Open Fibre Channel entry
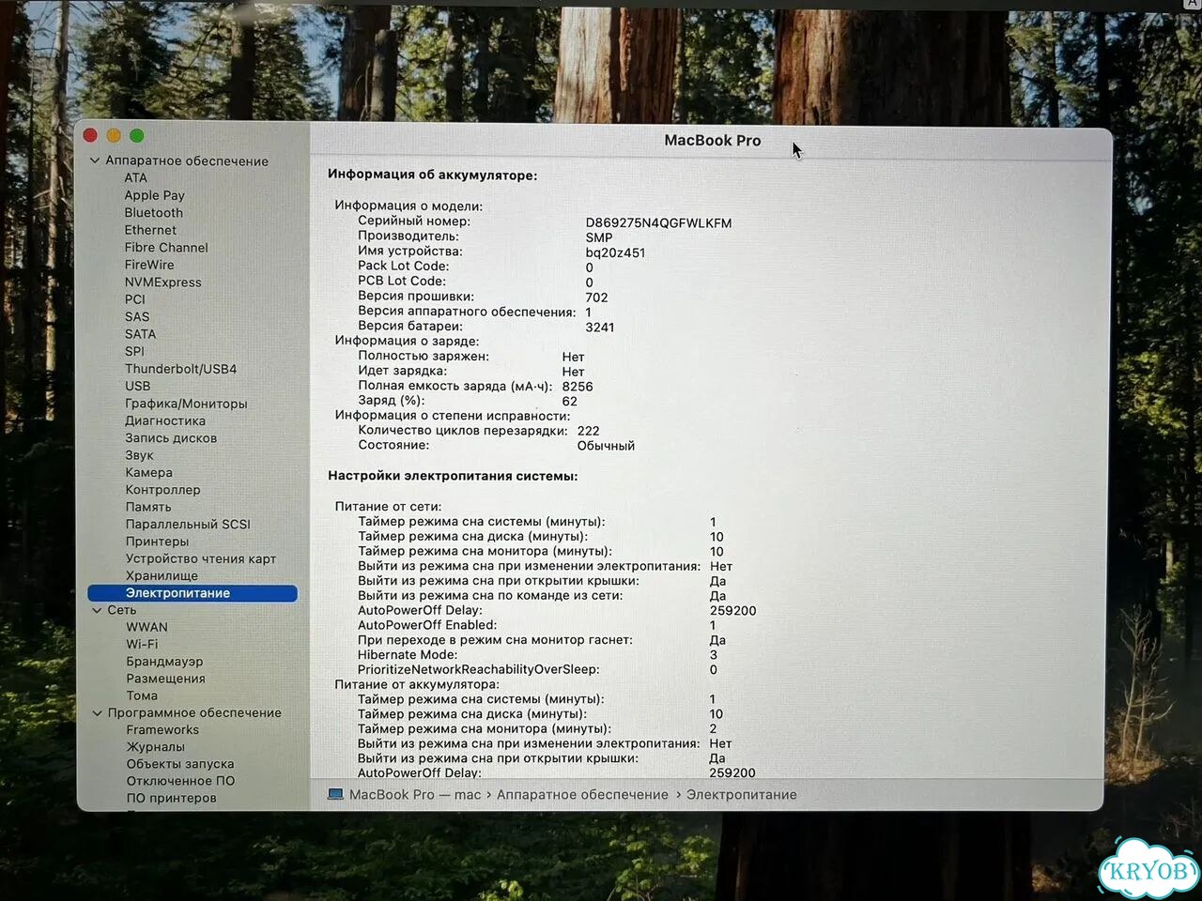1202x901 pixels. [x=166, y=248]
